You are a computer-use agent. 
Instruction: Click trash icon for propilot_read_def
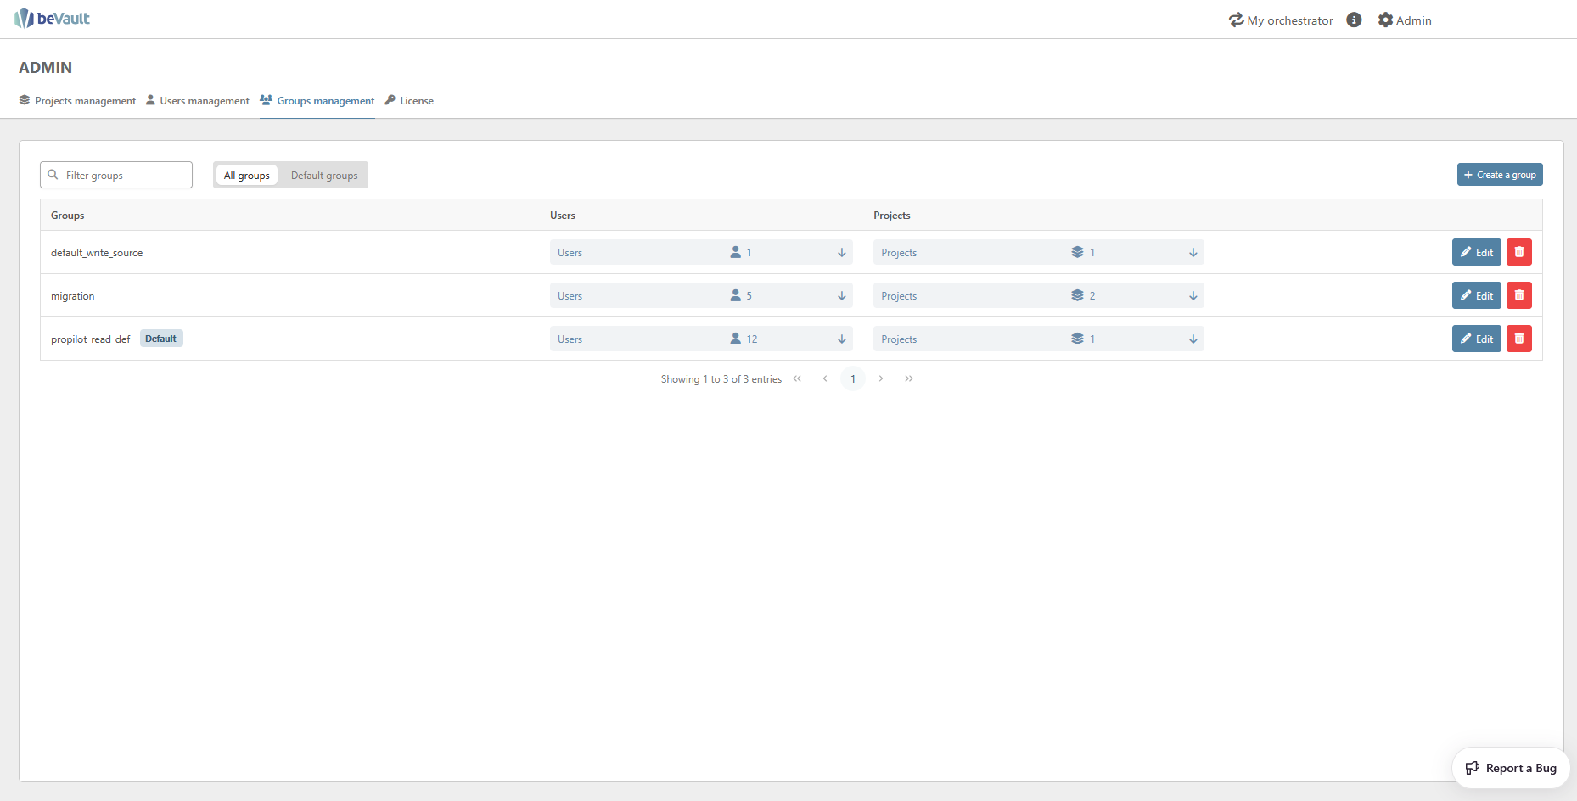point(1518,339)
